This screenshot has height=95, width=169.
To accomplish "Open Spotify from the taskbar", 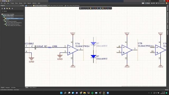I will point(92,93).
